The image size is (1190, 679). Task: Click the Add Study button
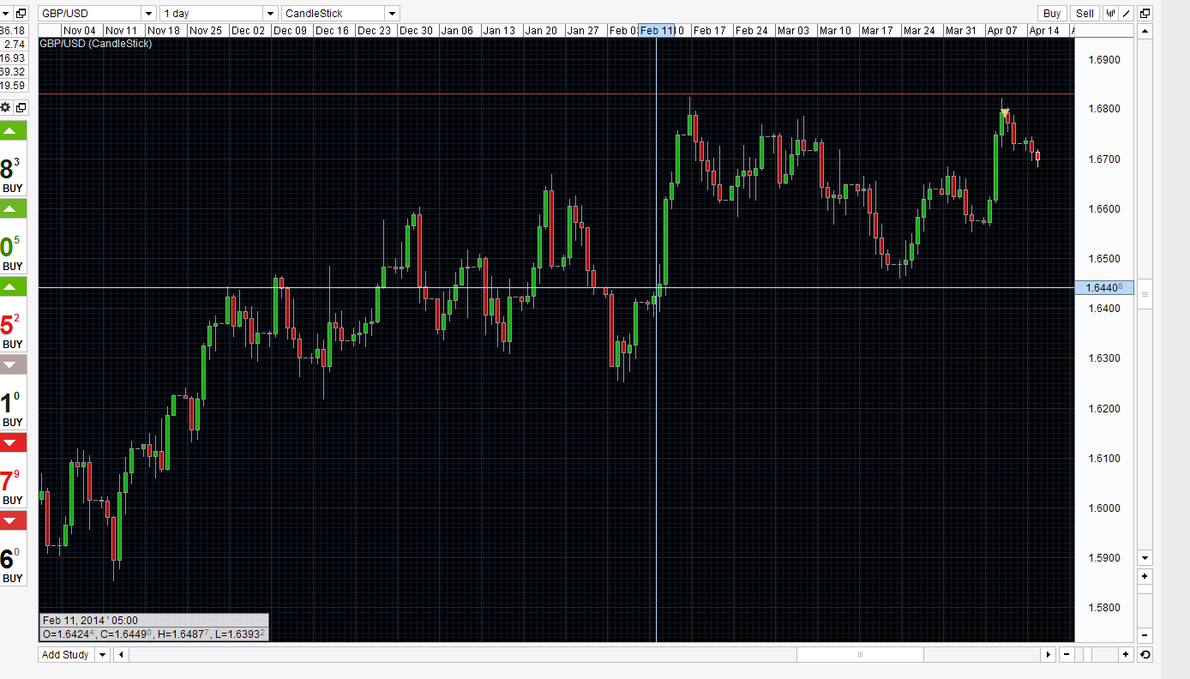pyautogui.click(x=66, y=655)
